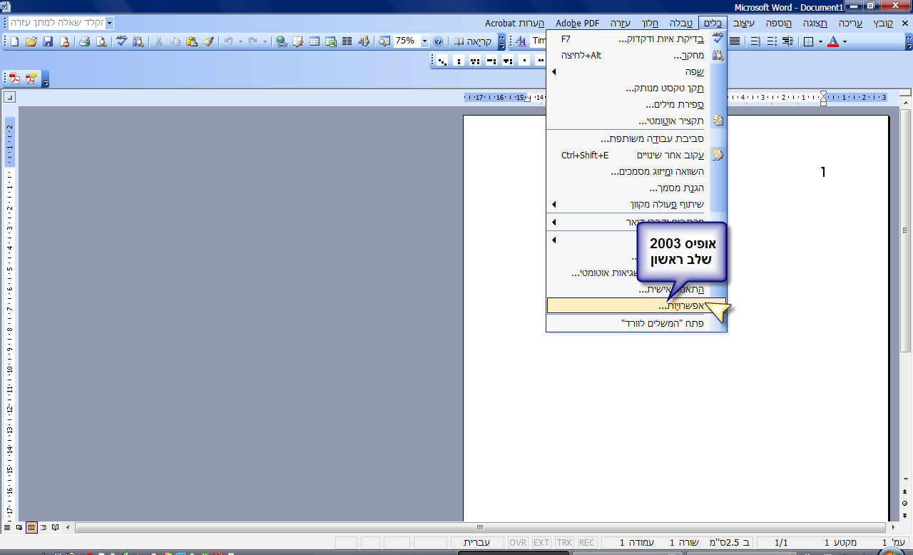The image size is (913, 555).
Task: Open the borders dropdown arrow
Action: tap(820, 41)
